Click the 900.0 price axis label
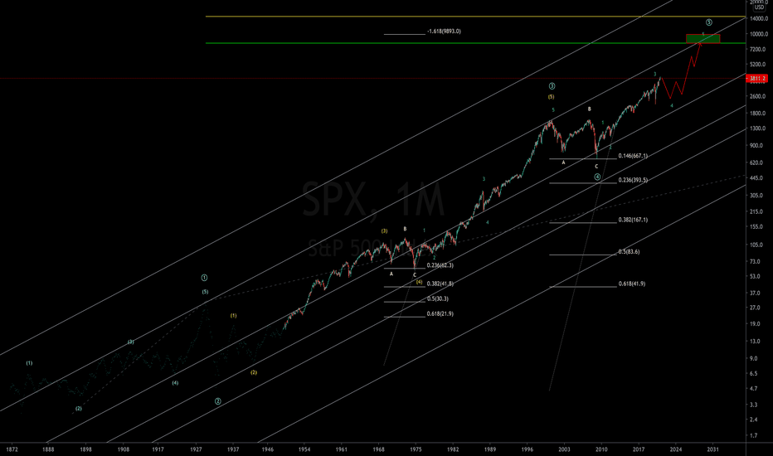Image resolution: width=773 pixels, height=456 pixels. pos(756,145)
